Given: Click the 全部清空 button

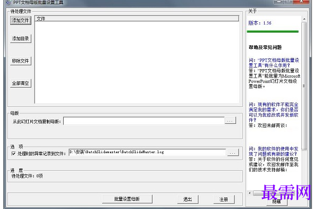Looking at the screenshot, I should point(21,83).
